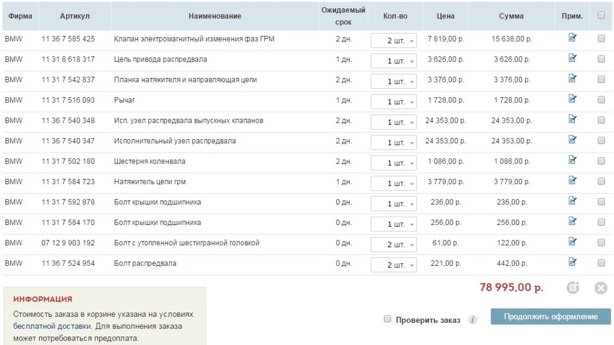Enable the Проверить заказ checkbox
Image resolution: width=614 pixels, height=345 pixels.
point(388,319)
